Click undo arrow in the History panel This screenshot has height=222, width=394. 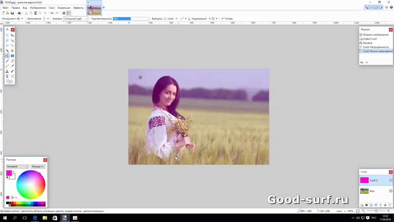coord(362,62)
